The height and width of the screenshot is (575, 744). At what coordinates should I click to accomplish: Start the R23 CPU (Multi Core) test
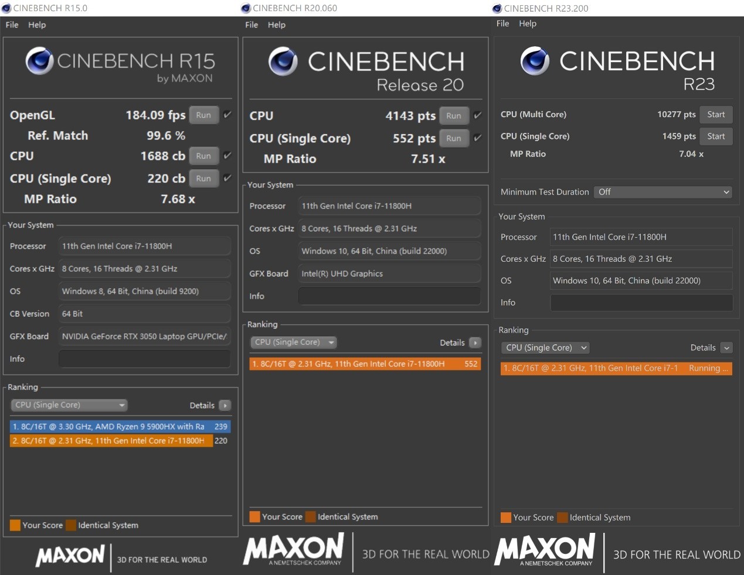[716, 115]
